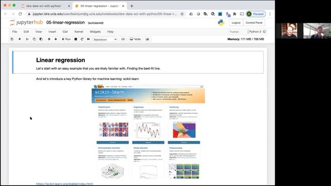Save the notebook with the floppy disk icon
Image resolution: width=331 pixels, height=186 pixels.
click(x=12, y=39)
